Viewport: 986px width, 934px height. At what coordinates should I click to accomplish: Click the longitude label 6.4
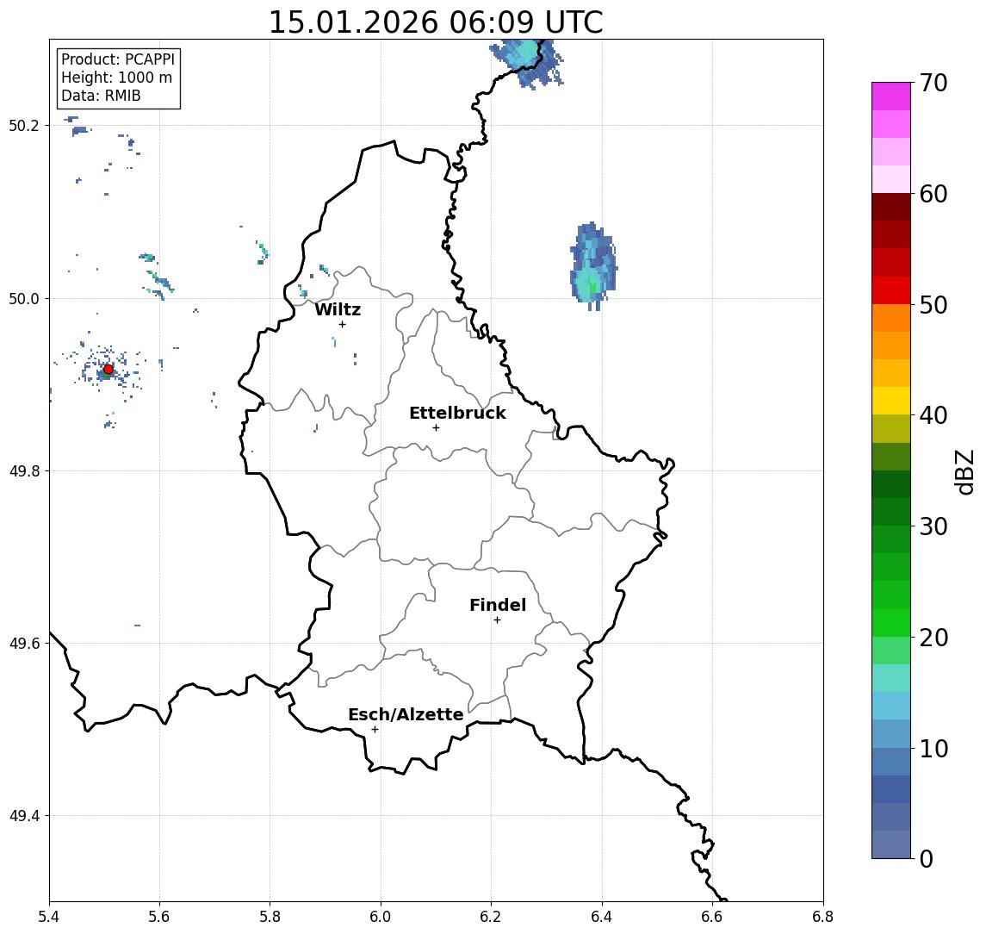pos(602,917)
